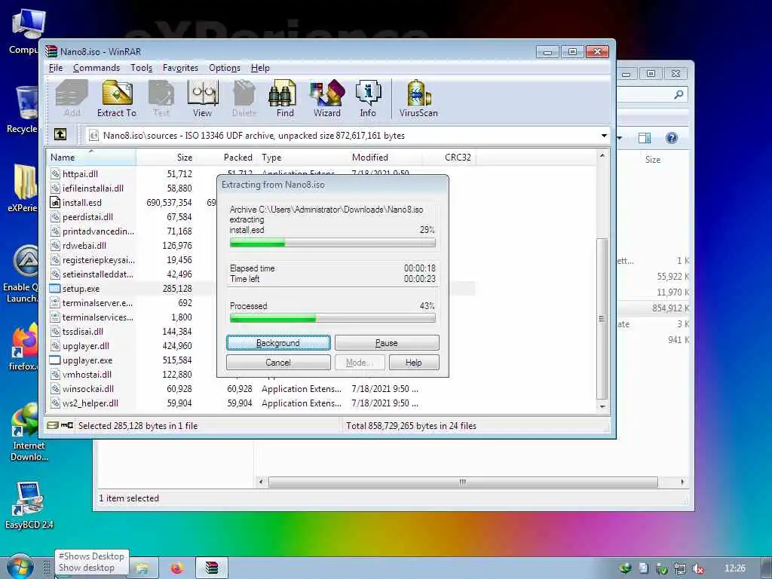Image resolution: width=772 pixels, height=579 pixels.
Task: Click the install.esd extraction progress bar
Action: [x=332, y=243]
